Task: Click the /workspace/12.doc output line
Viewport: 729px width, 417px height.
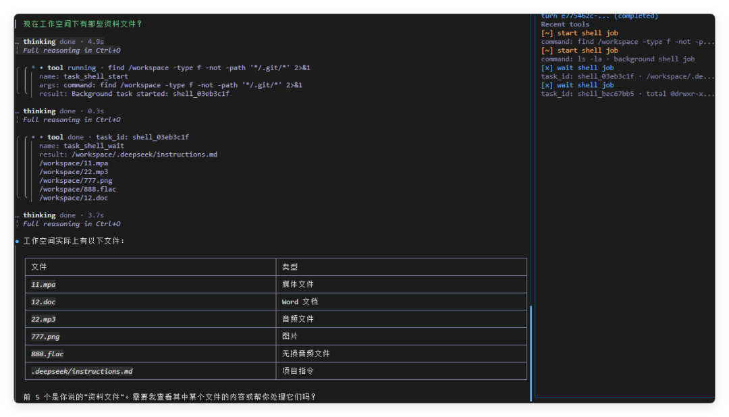Action: tap(74, 198)
